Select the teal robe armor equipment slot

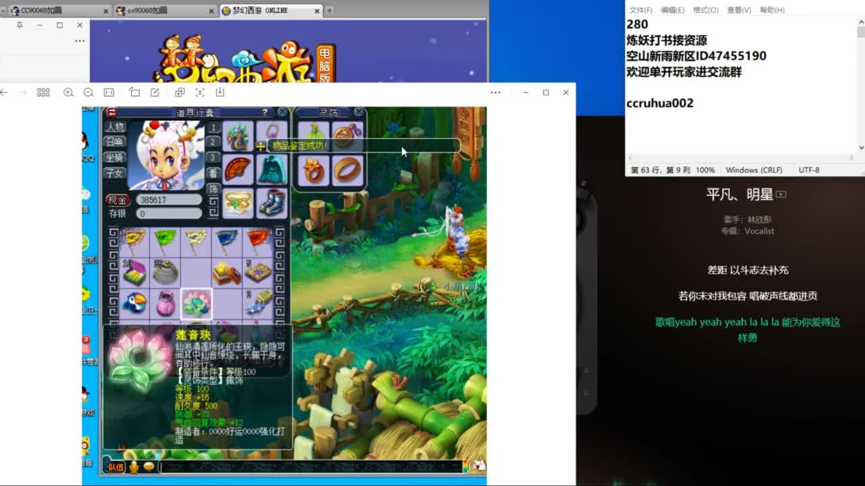tap(272, 169)
